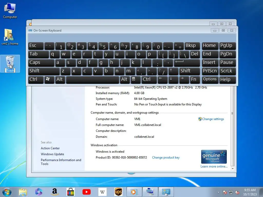Open Performance Information and Tools link
This screenshot has width=263, height=197.
pyautogui.click(x=61, y=162)
